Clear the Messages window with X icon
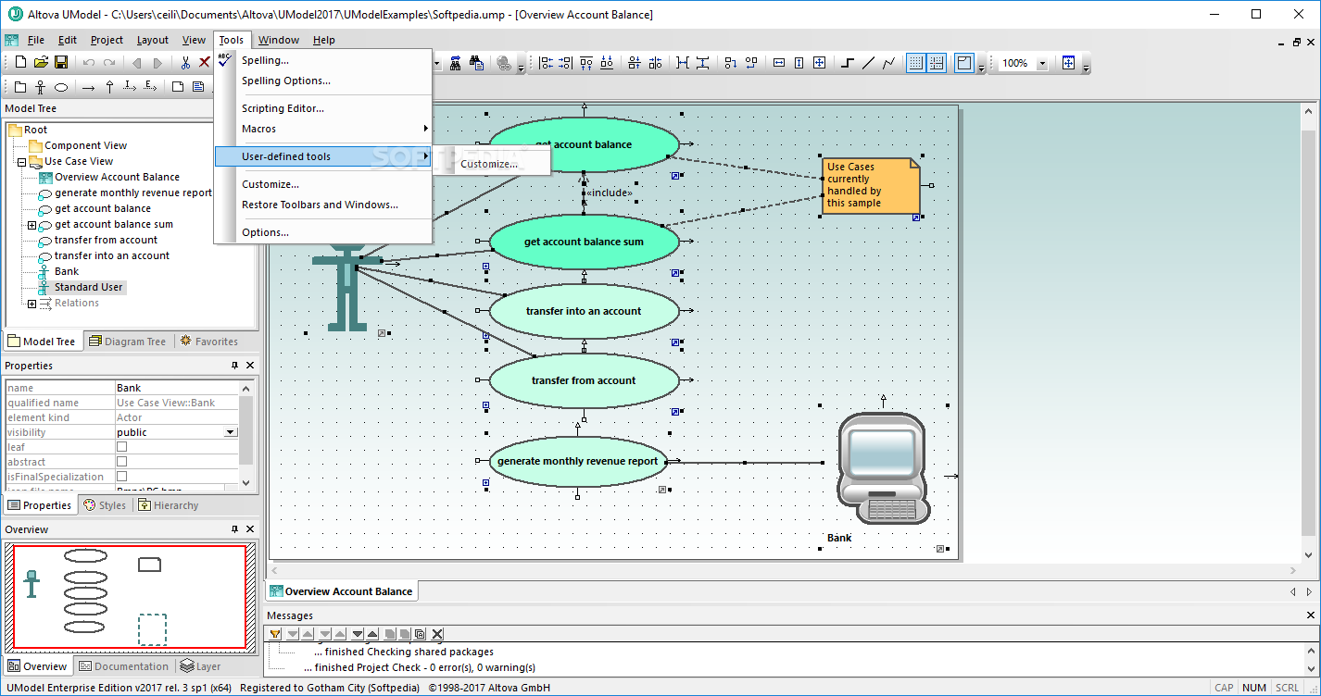Viewport: 1321px width, 696px height. pos(437,634)
